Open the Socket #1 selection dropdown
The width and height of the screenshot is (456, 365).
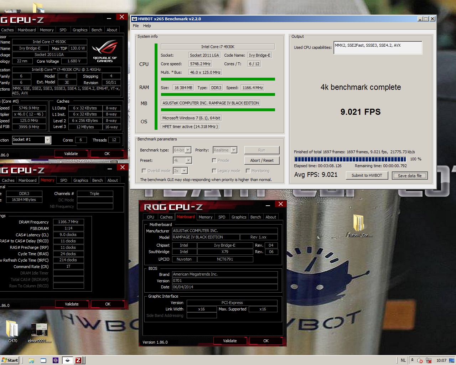[31, 140]
